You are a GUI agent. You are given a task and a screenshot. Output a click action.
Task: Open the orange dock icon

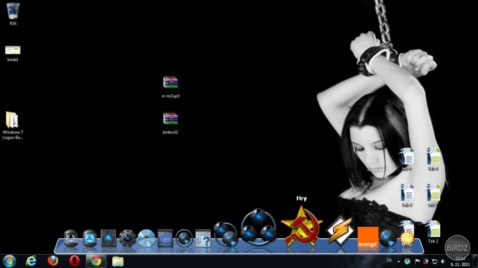point(368,237)
